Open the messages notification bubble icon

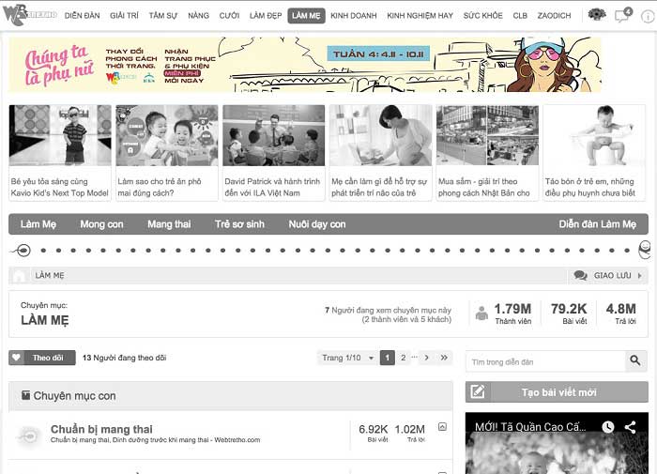coord(623,15)
